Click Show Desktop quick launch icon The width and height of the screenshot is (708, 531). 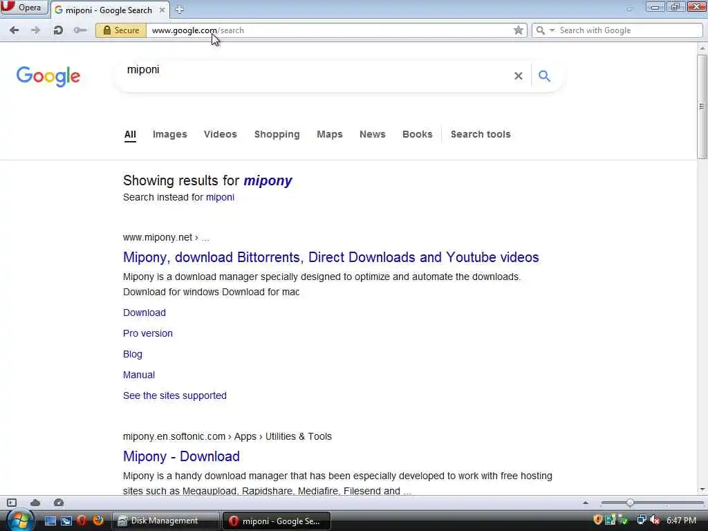(x=50, y=521)
